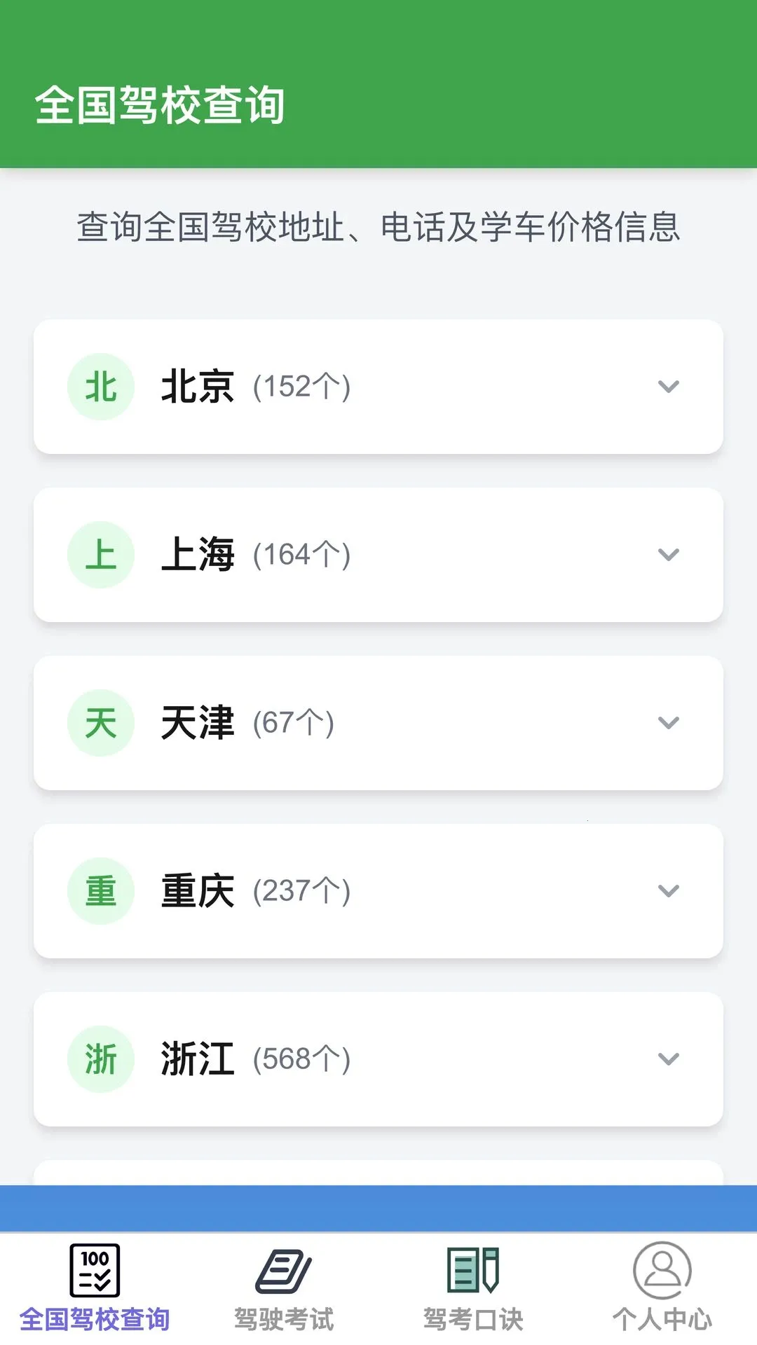Viewport: 757px width, 1345px height.
Task: Open 北京 (152个) driving school list
Action: [x=378, y=387]
